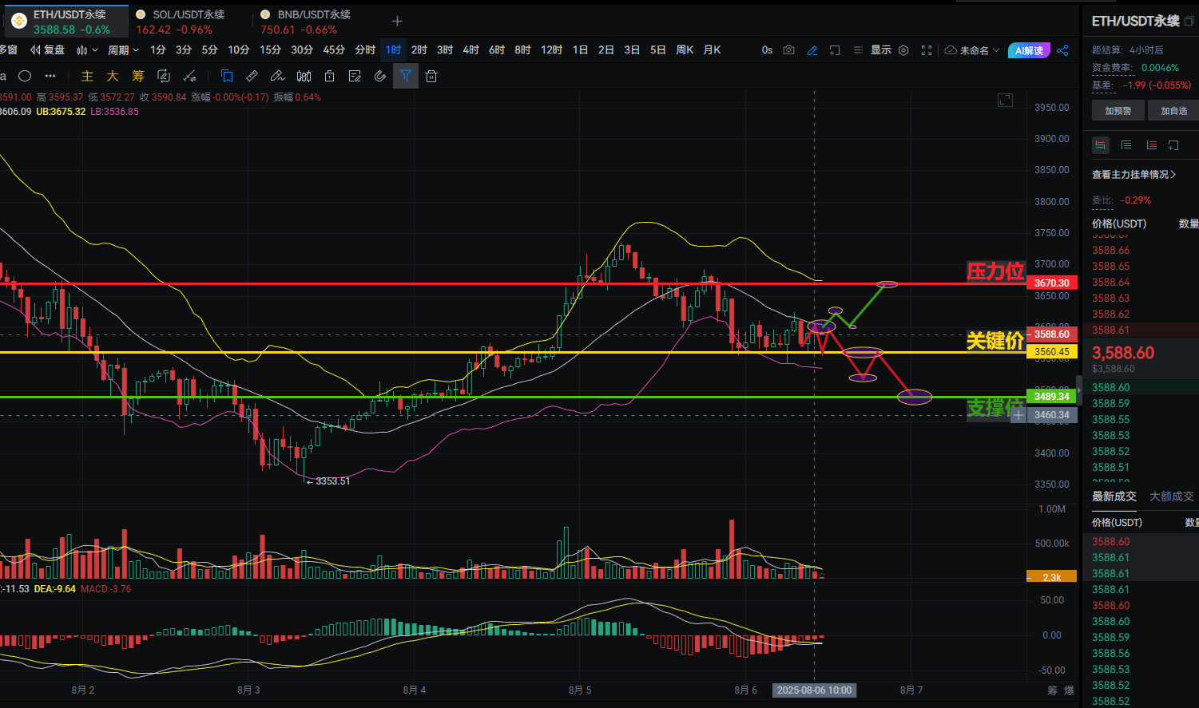The width and height of the screenshot is (1199, 708).
Task: Switch to the ETH/USDT永续 tab
Action: pyautogui.click(x=66, y=22)
